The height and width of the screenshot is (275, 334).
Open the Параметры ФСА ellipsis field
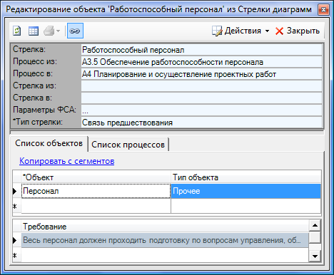click(x=201, y=110)
